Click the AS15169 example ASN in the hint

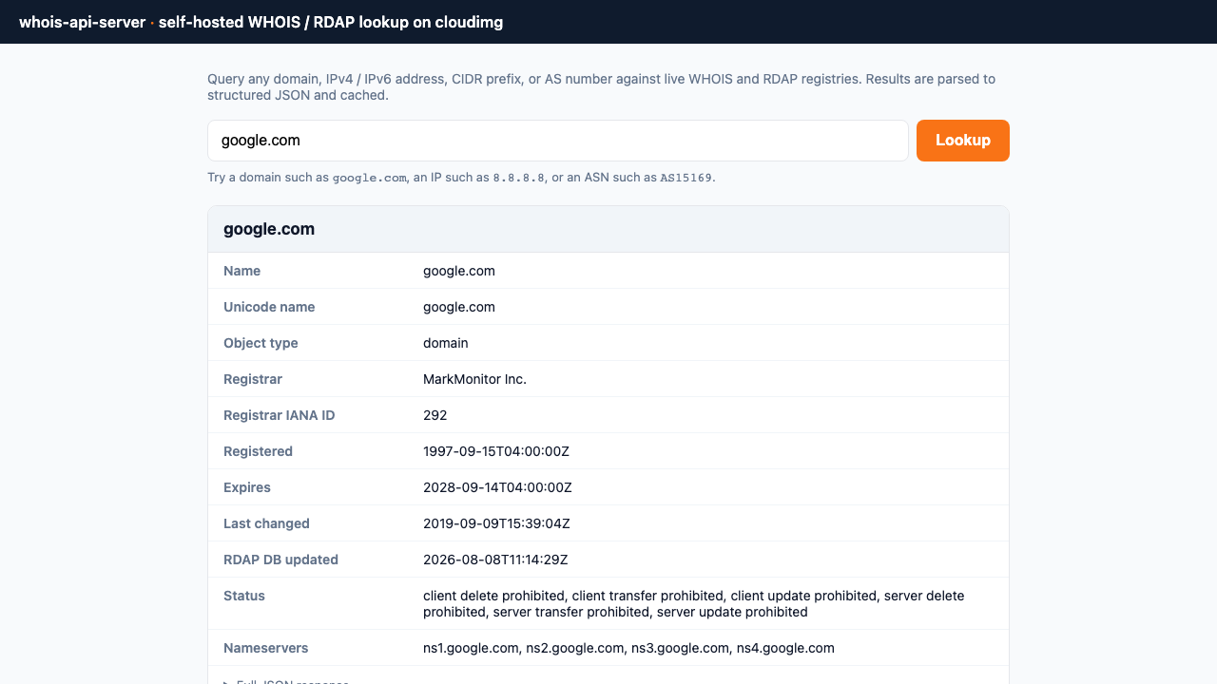(686, 178)
